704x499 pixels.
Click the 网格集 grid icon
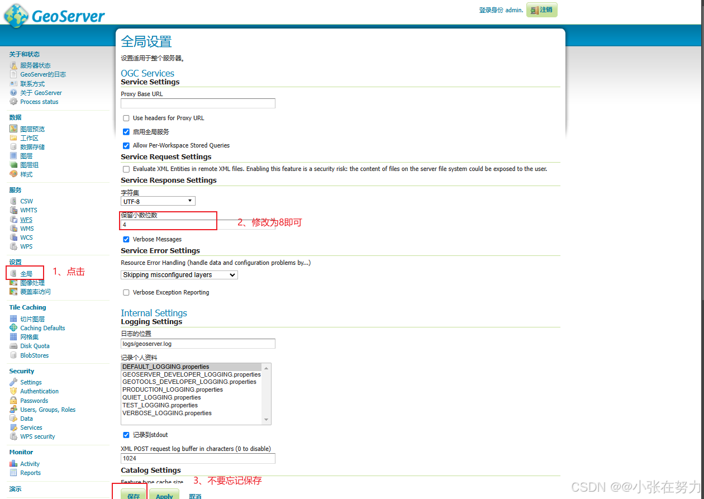pos(13,337)
